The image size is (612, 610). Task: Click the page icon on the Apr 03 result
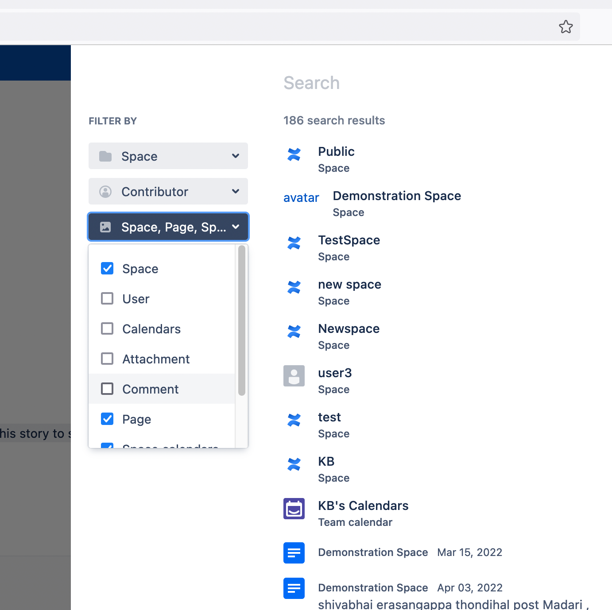click(294, 588)
